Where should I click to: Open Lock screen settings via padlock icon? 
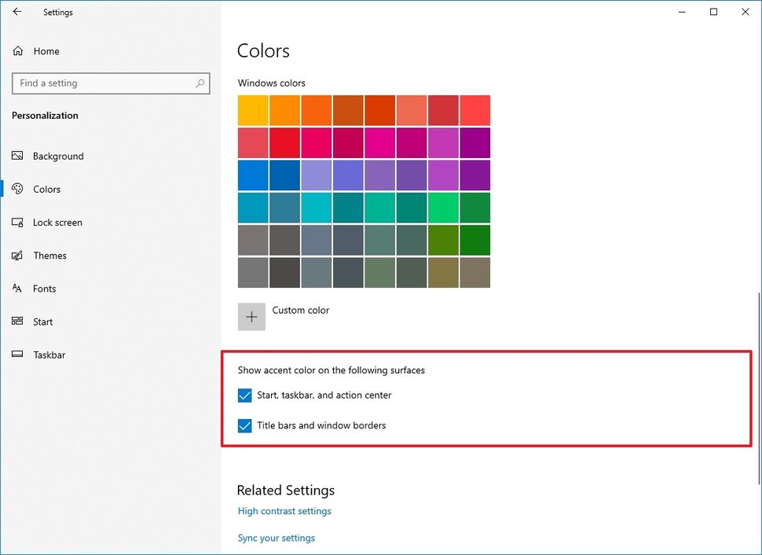point(17,222)
